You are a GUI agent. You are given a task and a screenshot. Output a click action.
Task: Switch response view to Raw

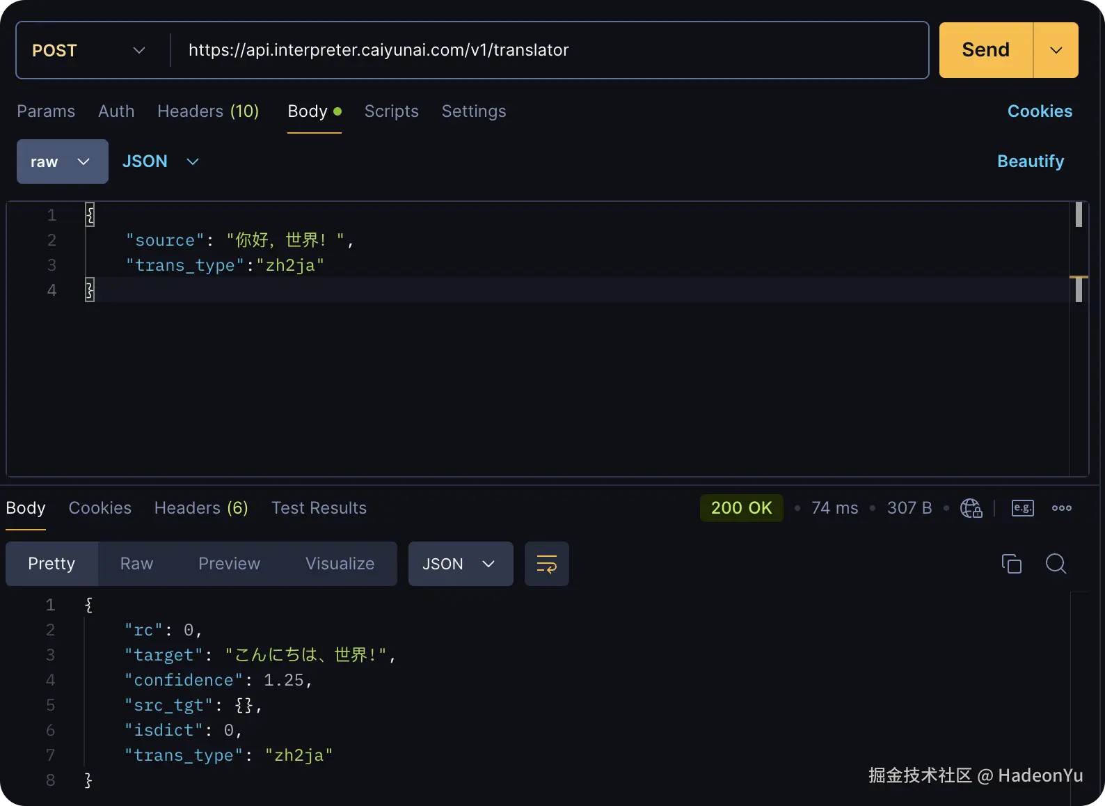136,564
